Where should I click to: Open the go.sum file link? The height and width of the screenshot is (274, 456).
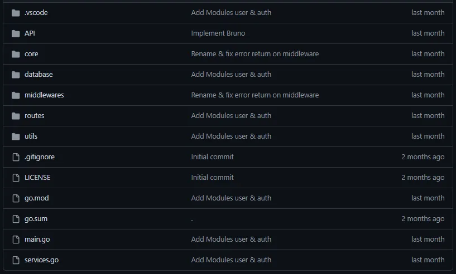click(36, 219)
